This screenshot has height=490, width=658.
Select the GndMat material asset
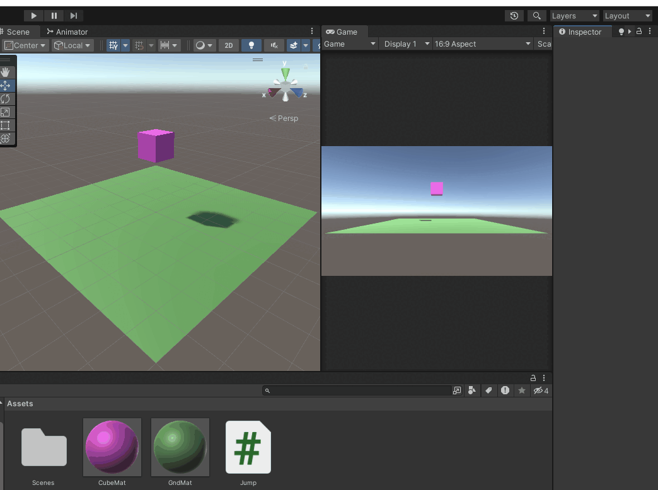tap(180, 453)
